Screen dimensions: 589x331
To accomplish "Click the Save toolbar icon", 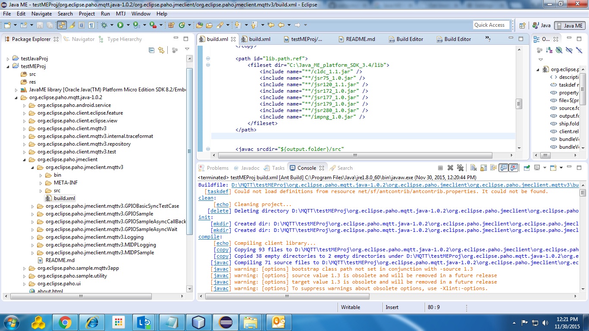I will point(40,25).
